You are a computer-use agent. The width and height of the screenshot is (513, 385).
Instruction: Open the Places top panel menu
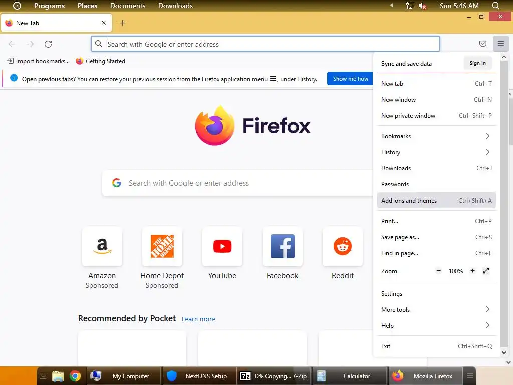pyautogui.click(x=87, y=6)
